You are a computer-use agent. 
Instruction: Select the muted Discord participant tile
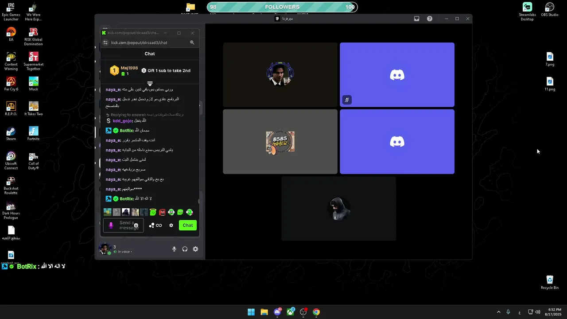click(397, 74)
